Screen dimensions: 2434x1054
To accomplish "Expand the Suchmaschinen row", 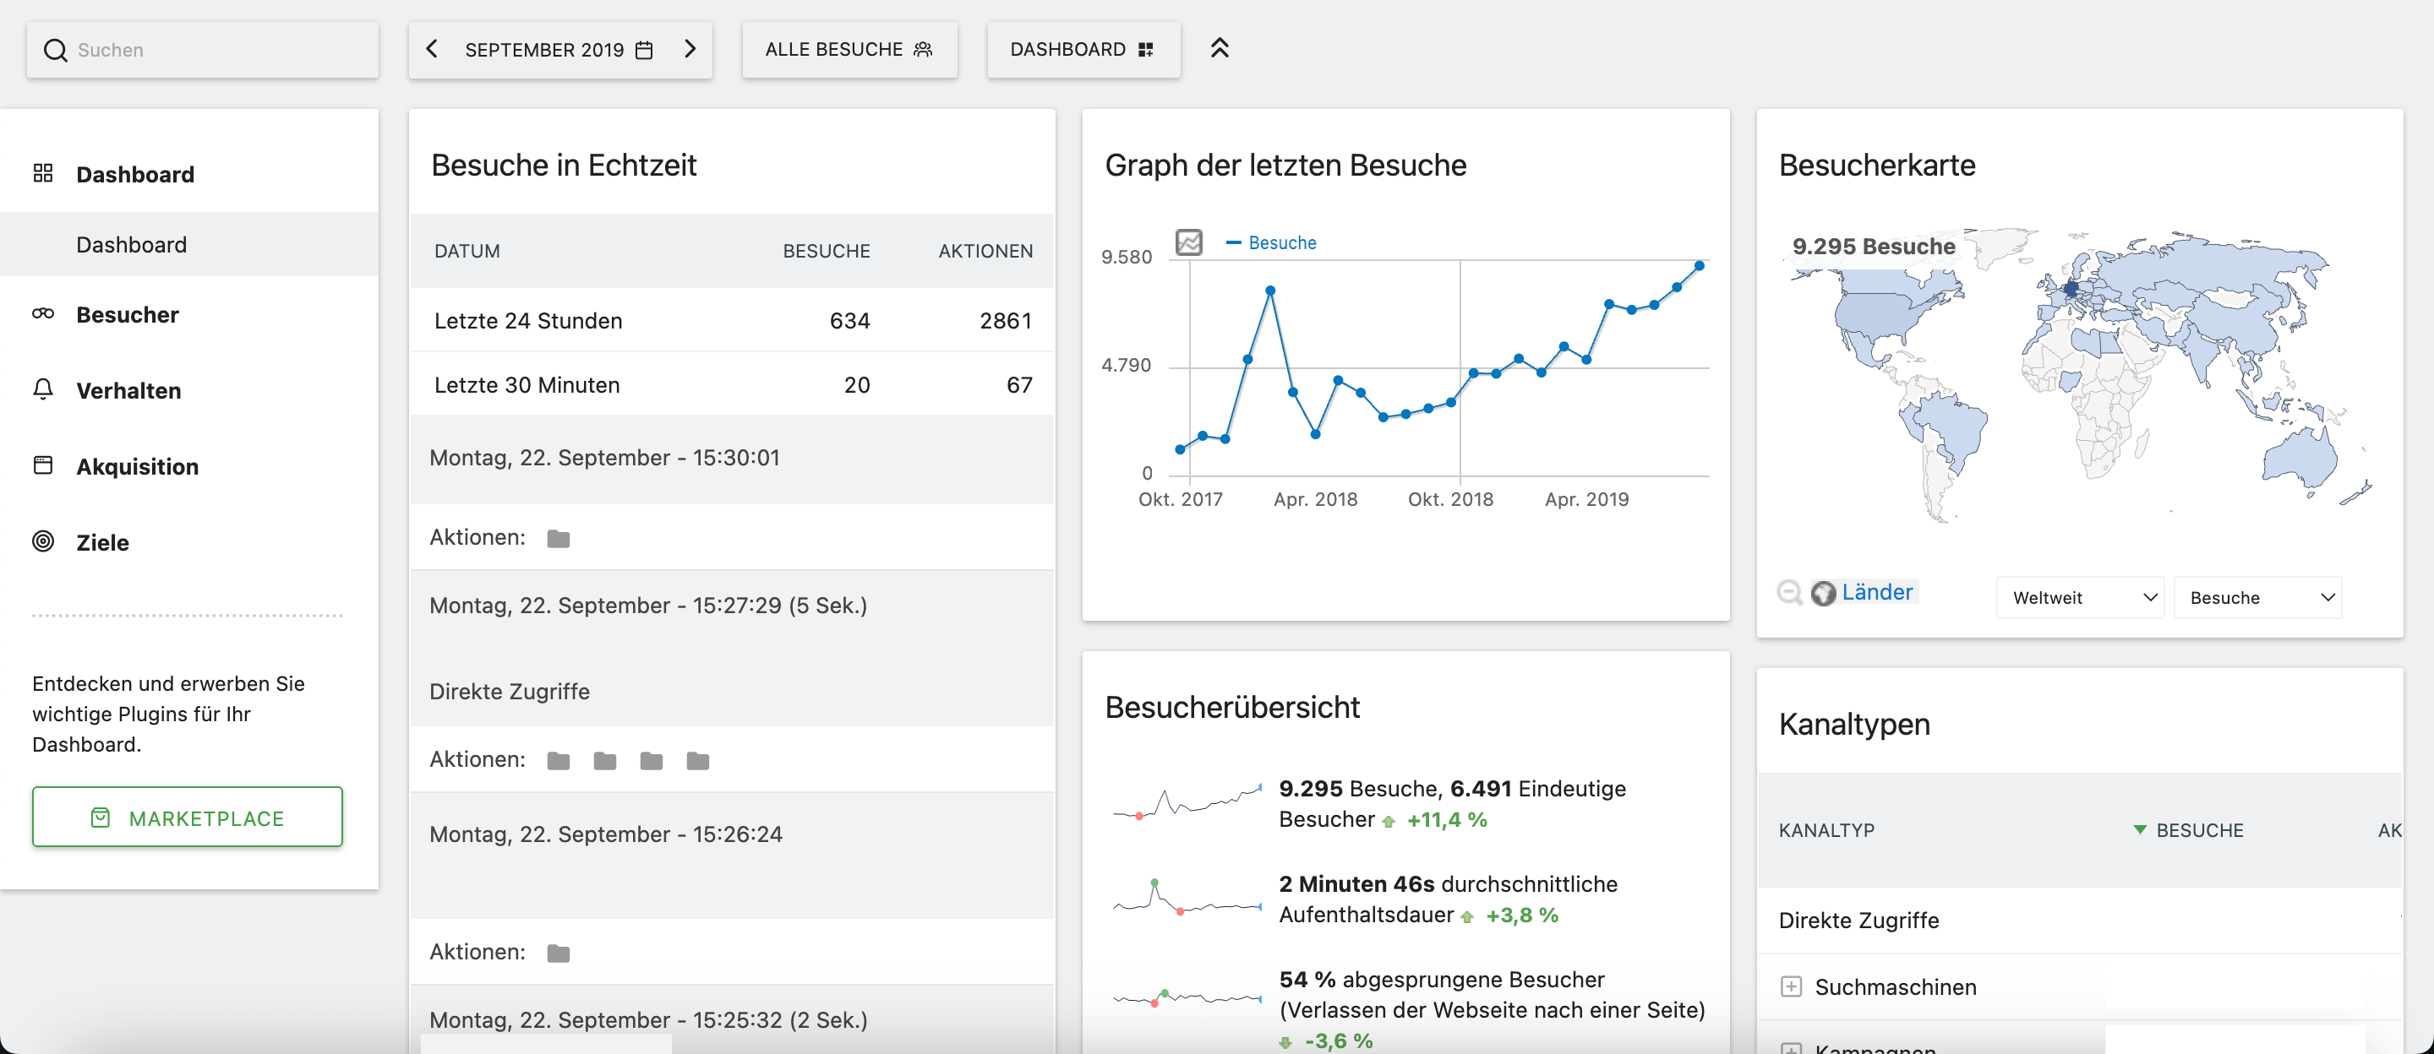I will click(x=1791, y=987).
